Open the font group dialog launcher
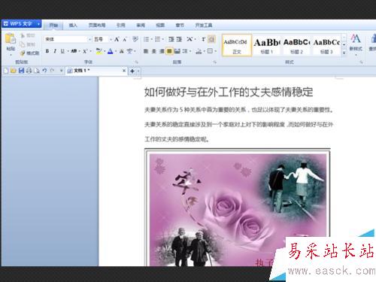 tap(137, 62)
